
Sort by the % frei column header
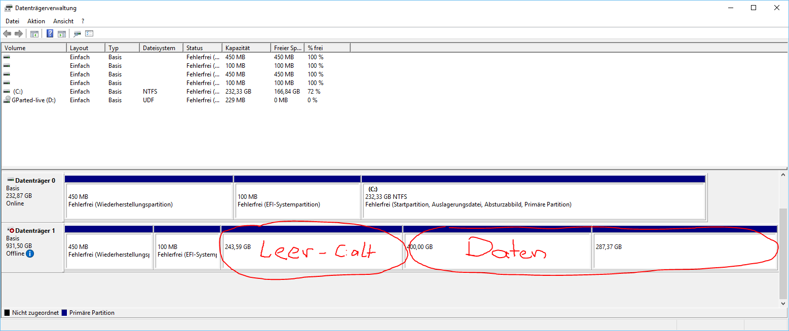click(x=327, y=48)
